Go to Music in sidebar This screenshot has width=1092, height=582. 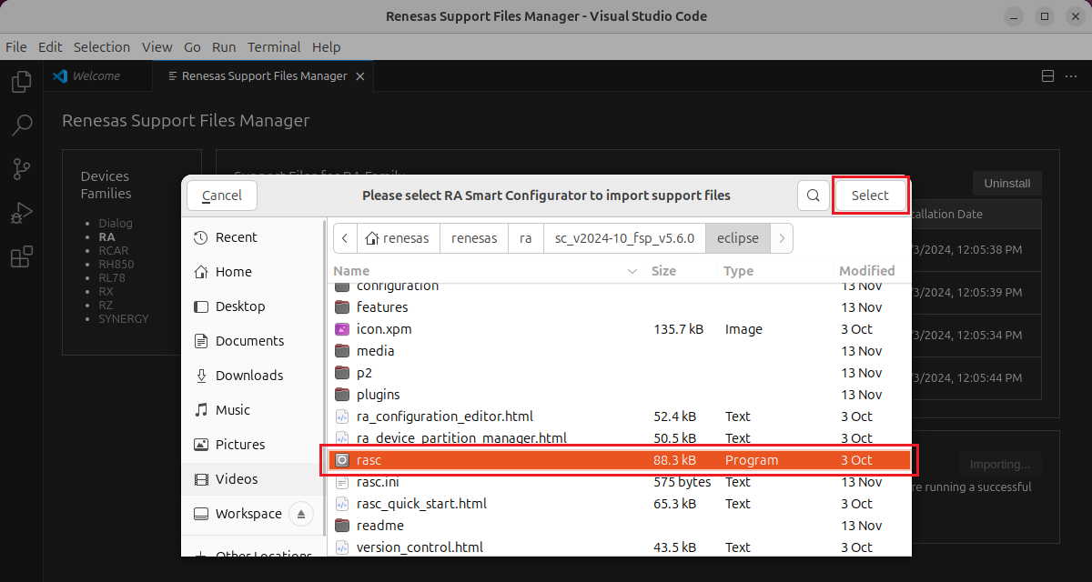254,410
